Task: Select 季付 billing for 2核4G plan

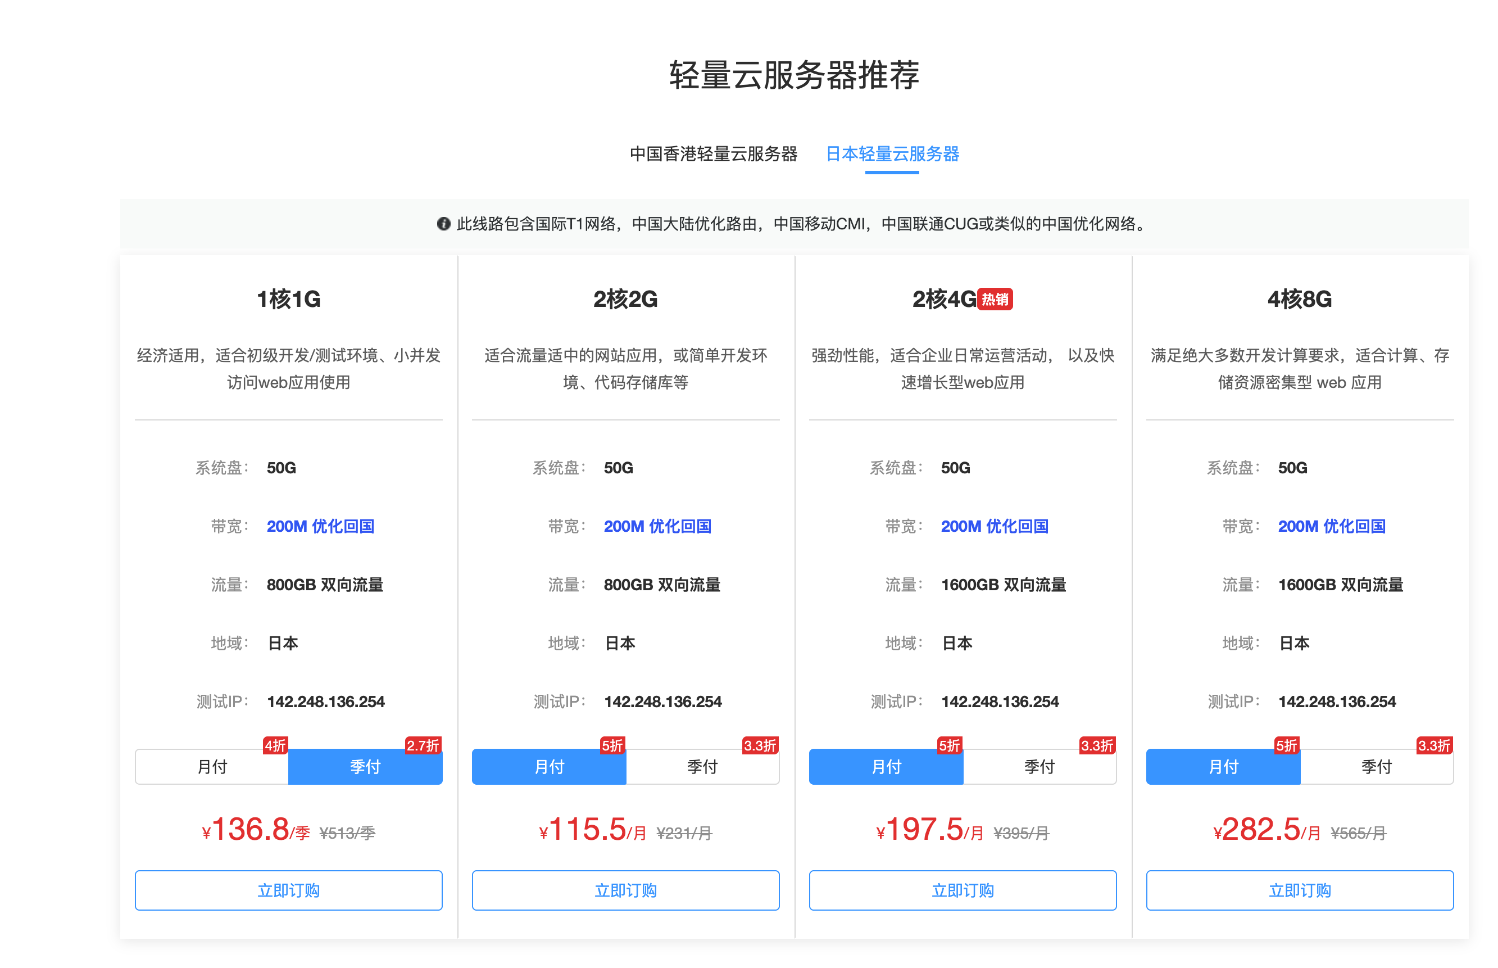Action: pyautogui.click(x=1039, y=766)
